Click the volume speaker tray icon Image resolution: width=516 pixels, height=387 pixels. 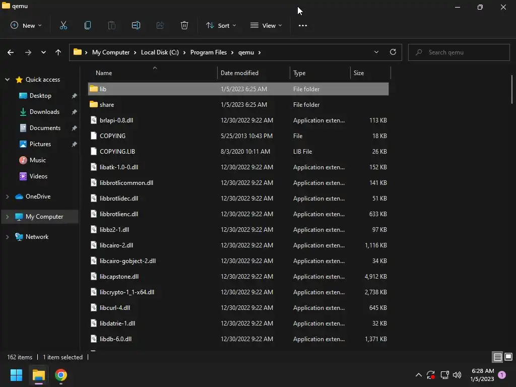click(x=457, y=375)
